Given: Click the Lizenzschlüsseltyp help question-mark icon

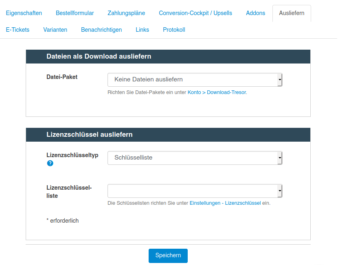Looking at the screenshot, I should click(50, 163).
